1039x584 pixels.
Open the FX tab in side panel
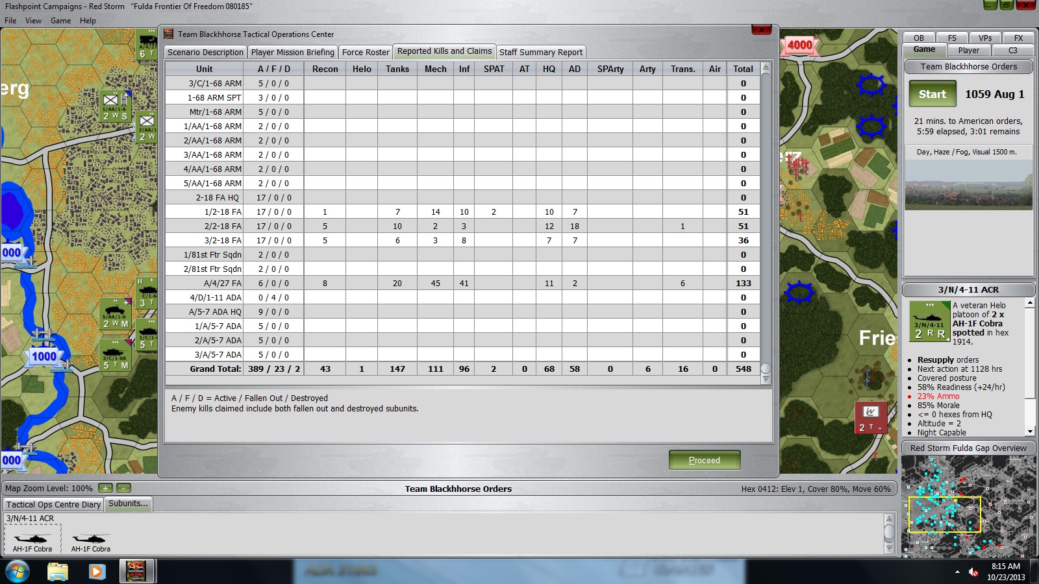(x=1018, y=38)
